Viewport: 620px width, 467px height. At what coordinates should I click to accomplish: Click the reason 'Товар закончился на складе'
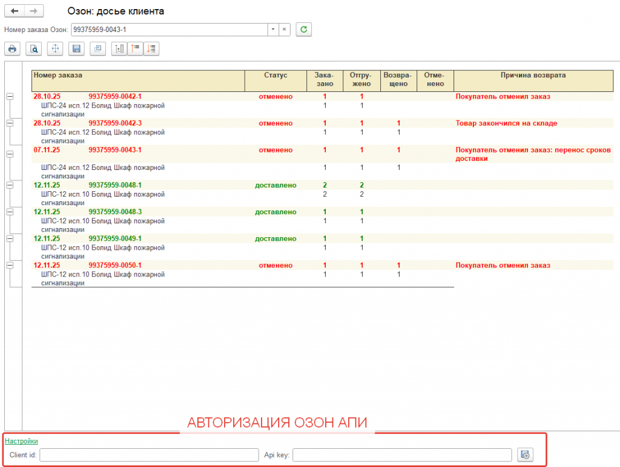[506, 123]
